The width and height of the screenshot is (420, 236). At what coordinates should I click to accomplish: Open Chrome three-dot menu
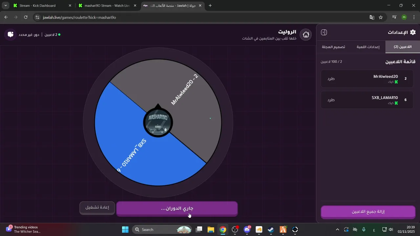pos(413,17)
